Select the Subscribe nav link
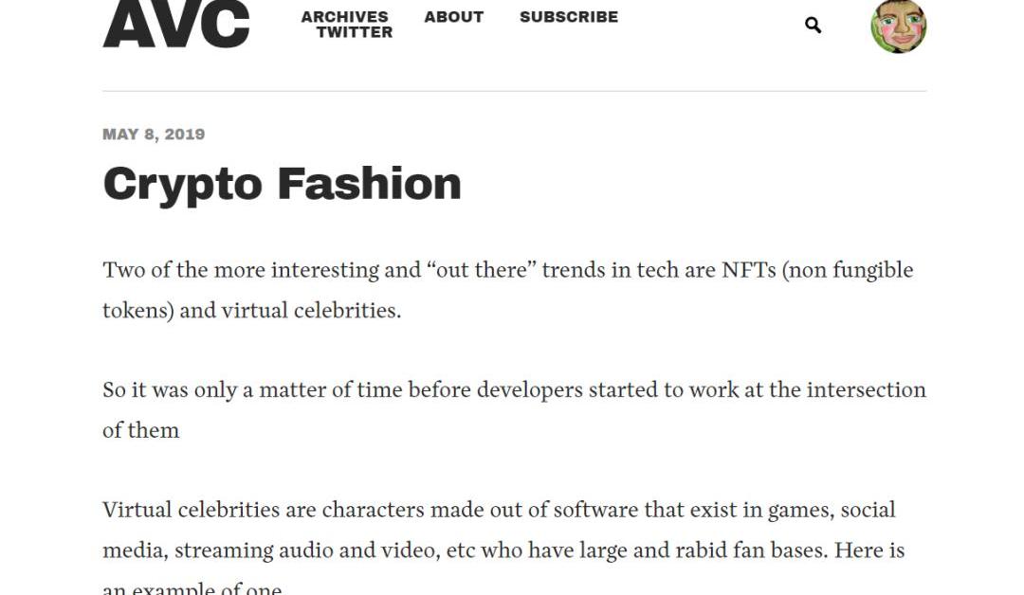This screenshot has height=595, width=1024. pyautogui.click(x=568, y=17)
